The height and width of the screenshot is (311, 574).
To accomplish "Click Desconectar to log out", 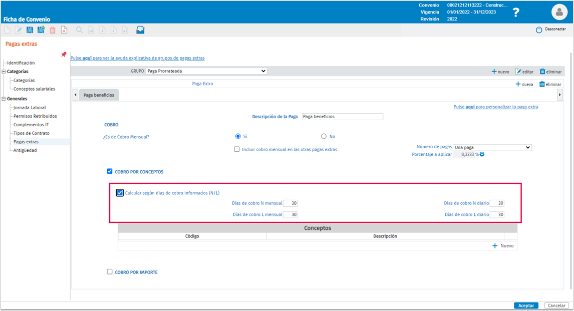I will [550, 29].
